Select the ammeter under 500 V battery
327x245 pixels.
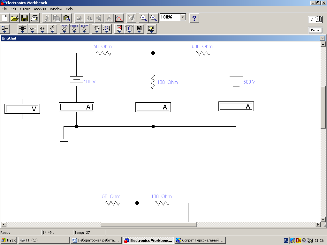click(236, 107)
